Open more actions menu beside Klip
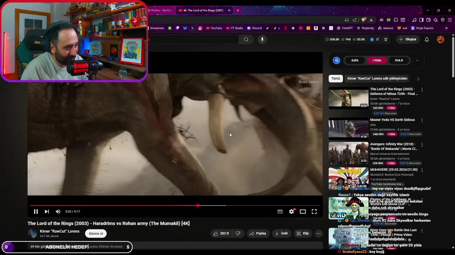 318,233
